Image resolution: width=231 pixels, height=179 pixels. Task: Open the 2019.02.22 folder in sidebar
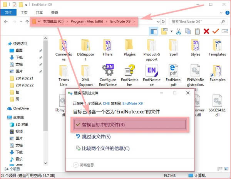pyautogui.click(x=22, y=85)
